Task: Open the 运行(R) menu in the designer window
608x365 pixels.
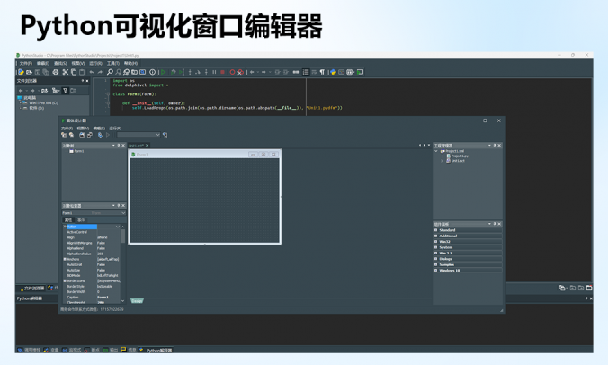Action: click(115, 129)
